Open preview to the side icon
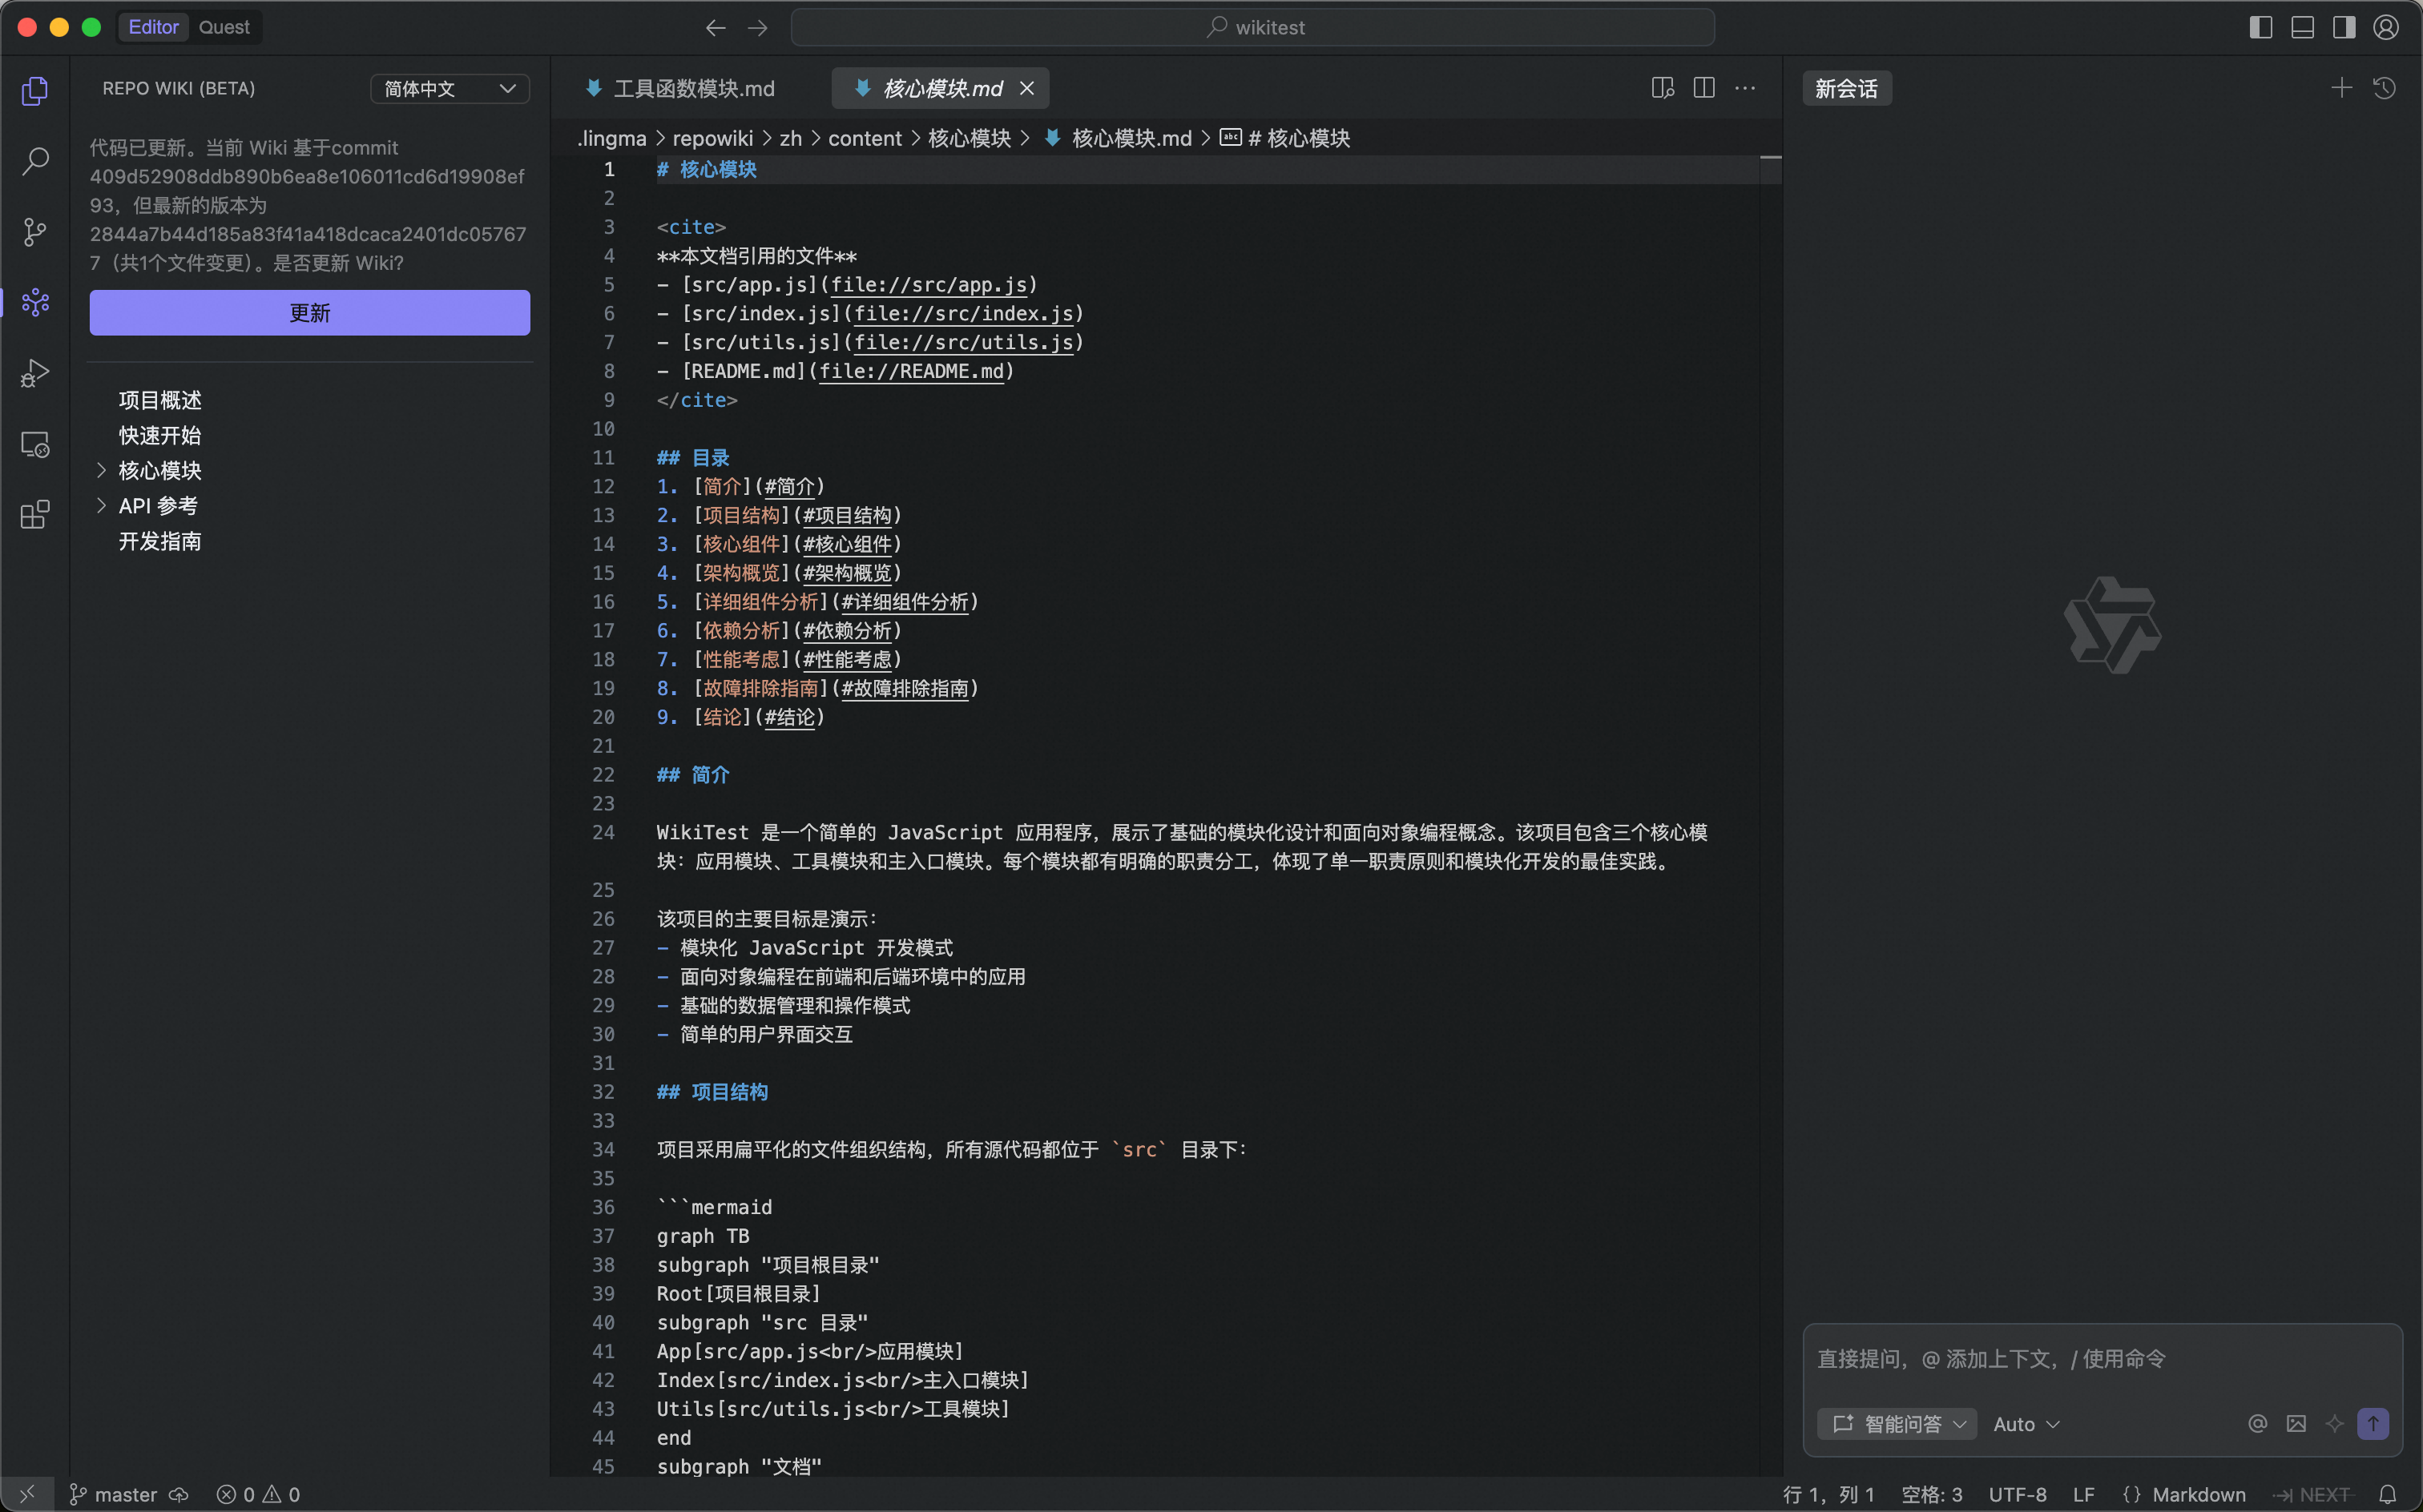This screenshot has width=2423, height=1512. coord(1663,88)
